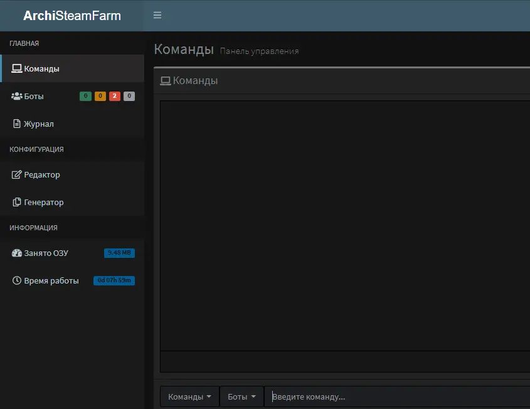Click the orange bots count badge
This screenshot has height=409, width=530.
(100, 96)
